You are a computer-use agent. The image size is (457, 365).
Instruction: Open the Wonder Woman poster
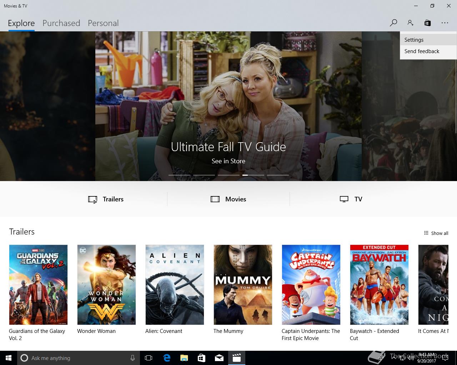coord(106,284)
